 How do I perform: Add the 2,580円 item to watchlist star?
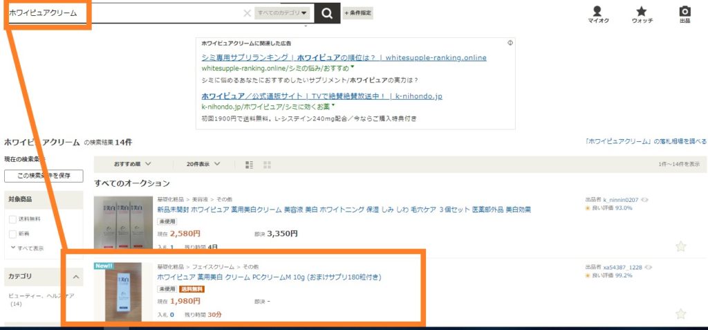(x=680, y=246)
